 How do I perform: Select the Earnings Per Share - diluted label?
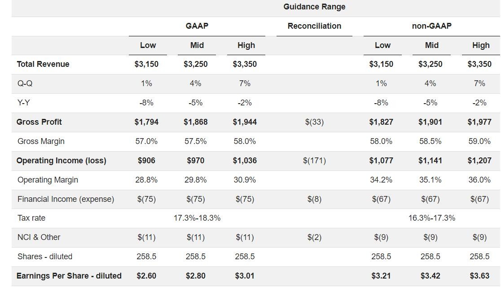[69, 276]
